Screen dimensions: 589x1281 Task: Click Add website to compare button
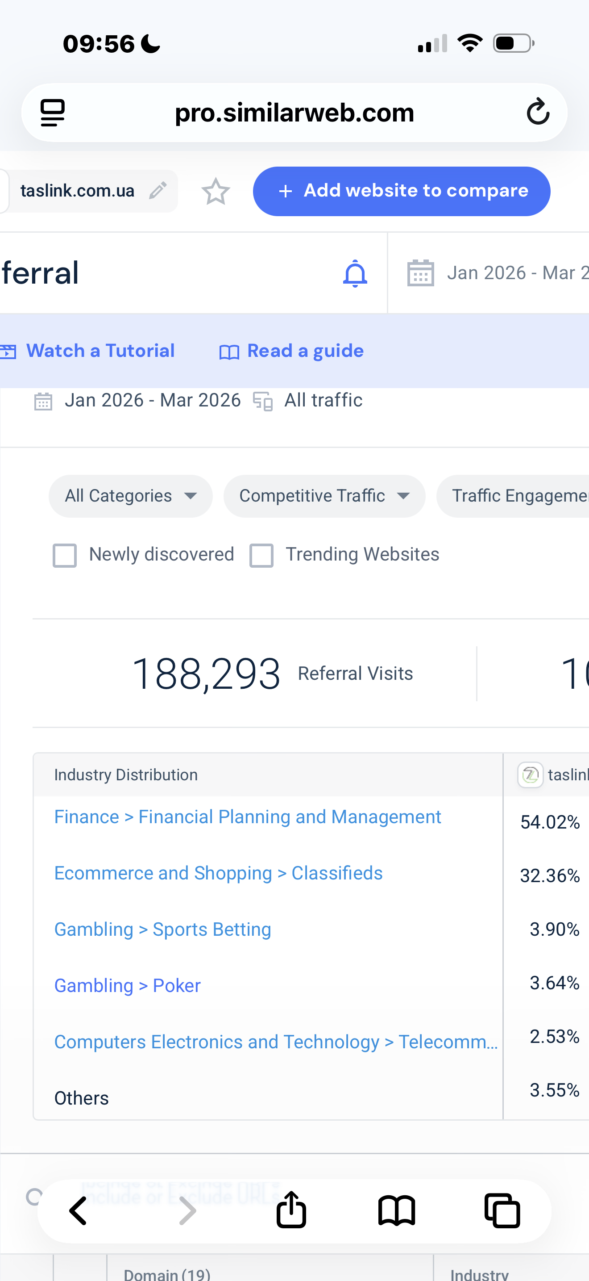click(x=401, y=192)
